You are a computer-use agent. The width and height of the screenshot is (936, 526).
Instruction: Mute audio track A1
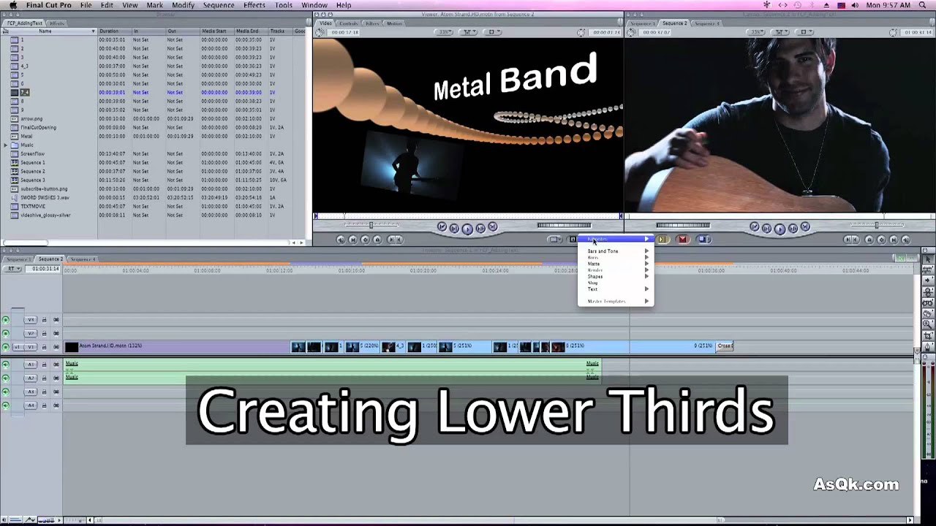[x=6, y=364]
